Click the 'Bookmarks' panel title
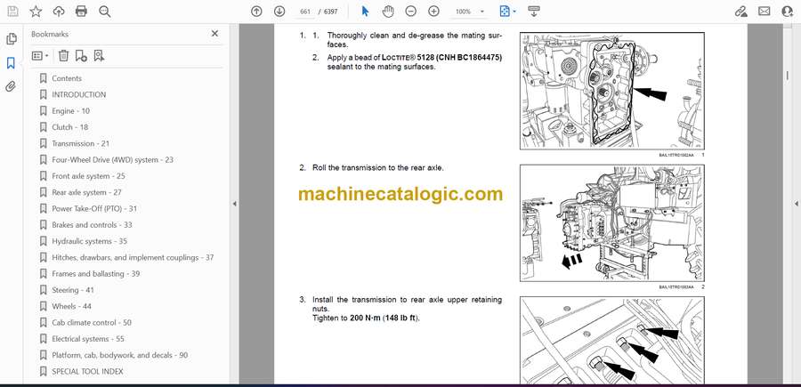 pos(50,34)
